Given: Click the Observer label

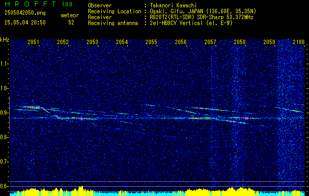Looking at the screenshot, I should pos(100,5).
